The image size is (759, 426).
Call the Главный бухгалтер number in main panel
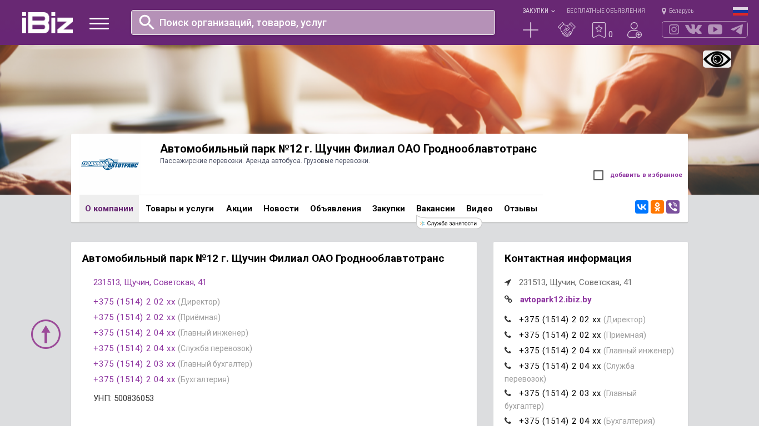134,364
